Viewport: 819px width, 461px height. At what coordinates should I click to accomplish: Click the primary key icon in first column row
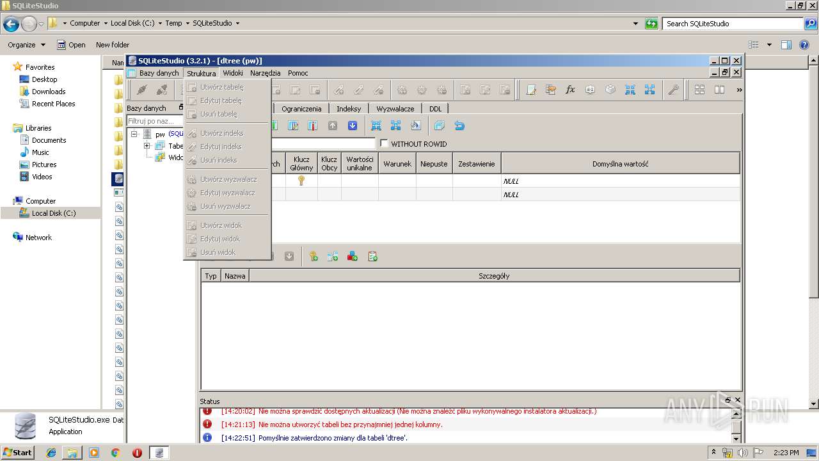301,181
